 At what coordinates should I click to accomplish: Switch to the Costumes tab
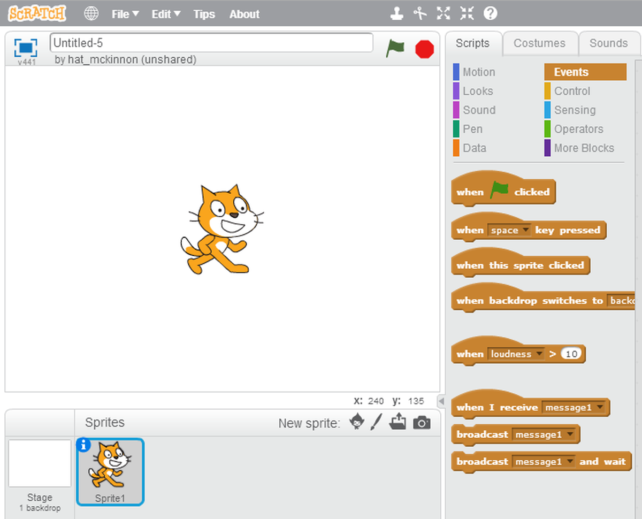539,43
